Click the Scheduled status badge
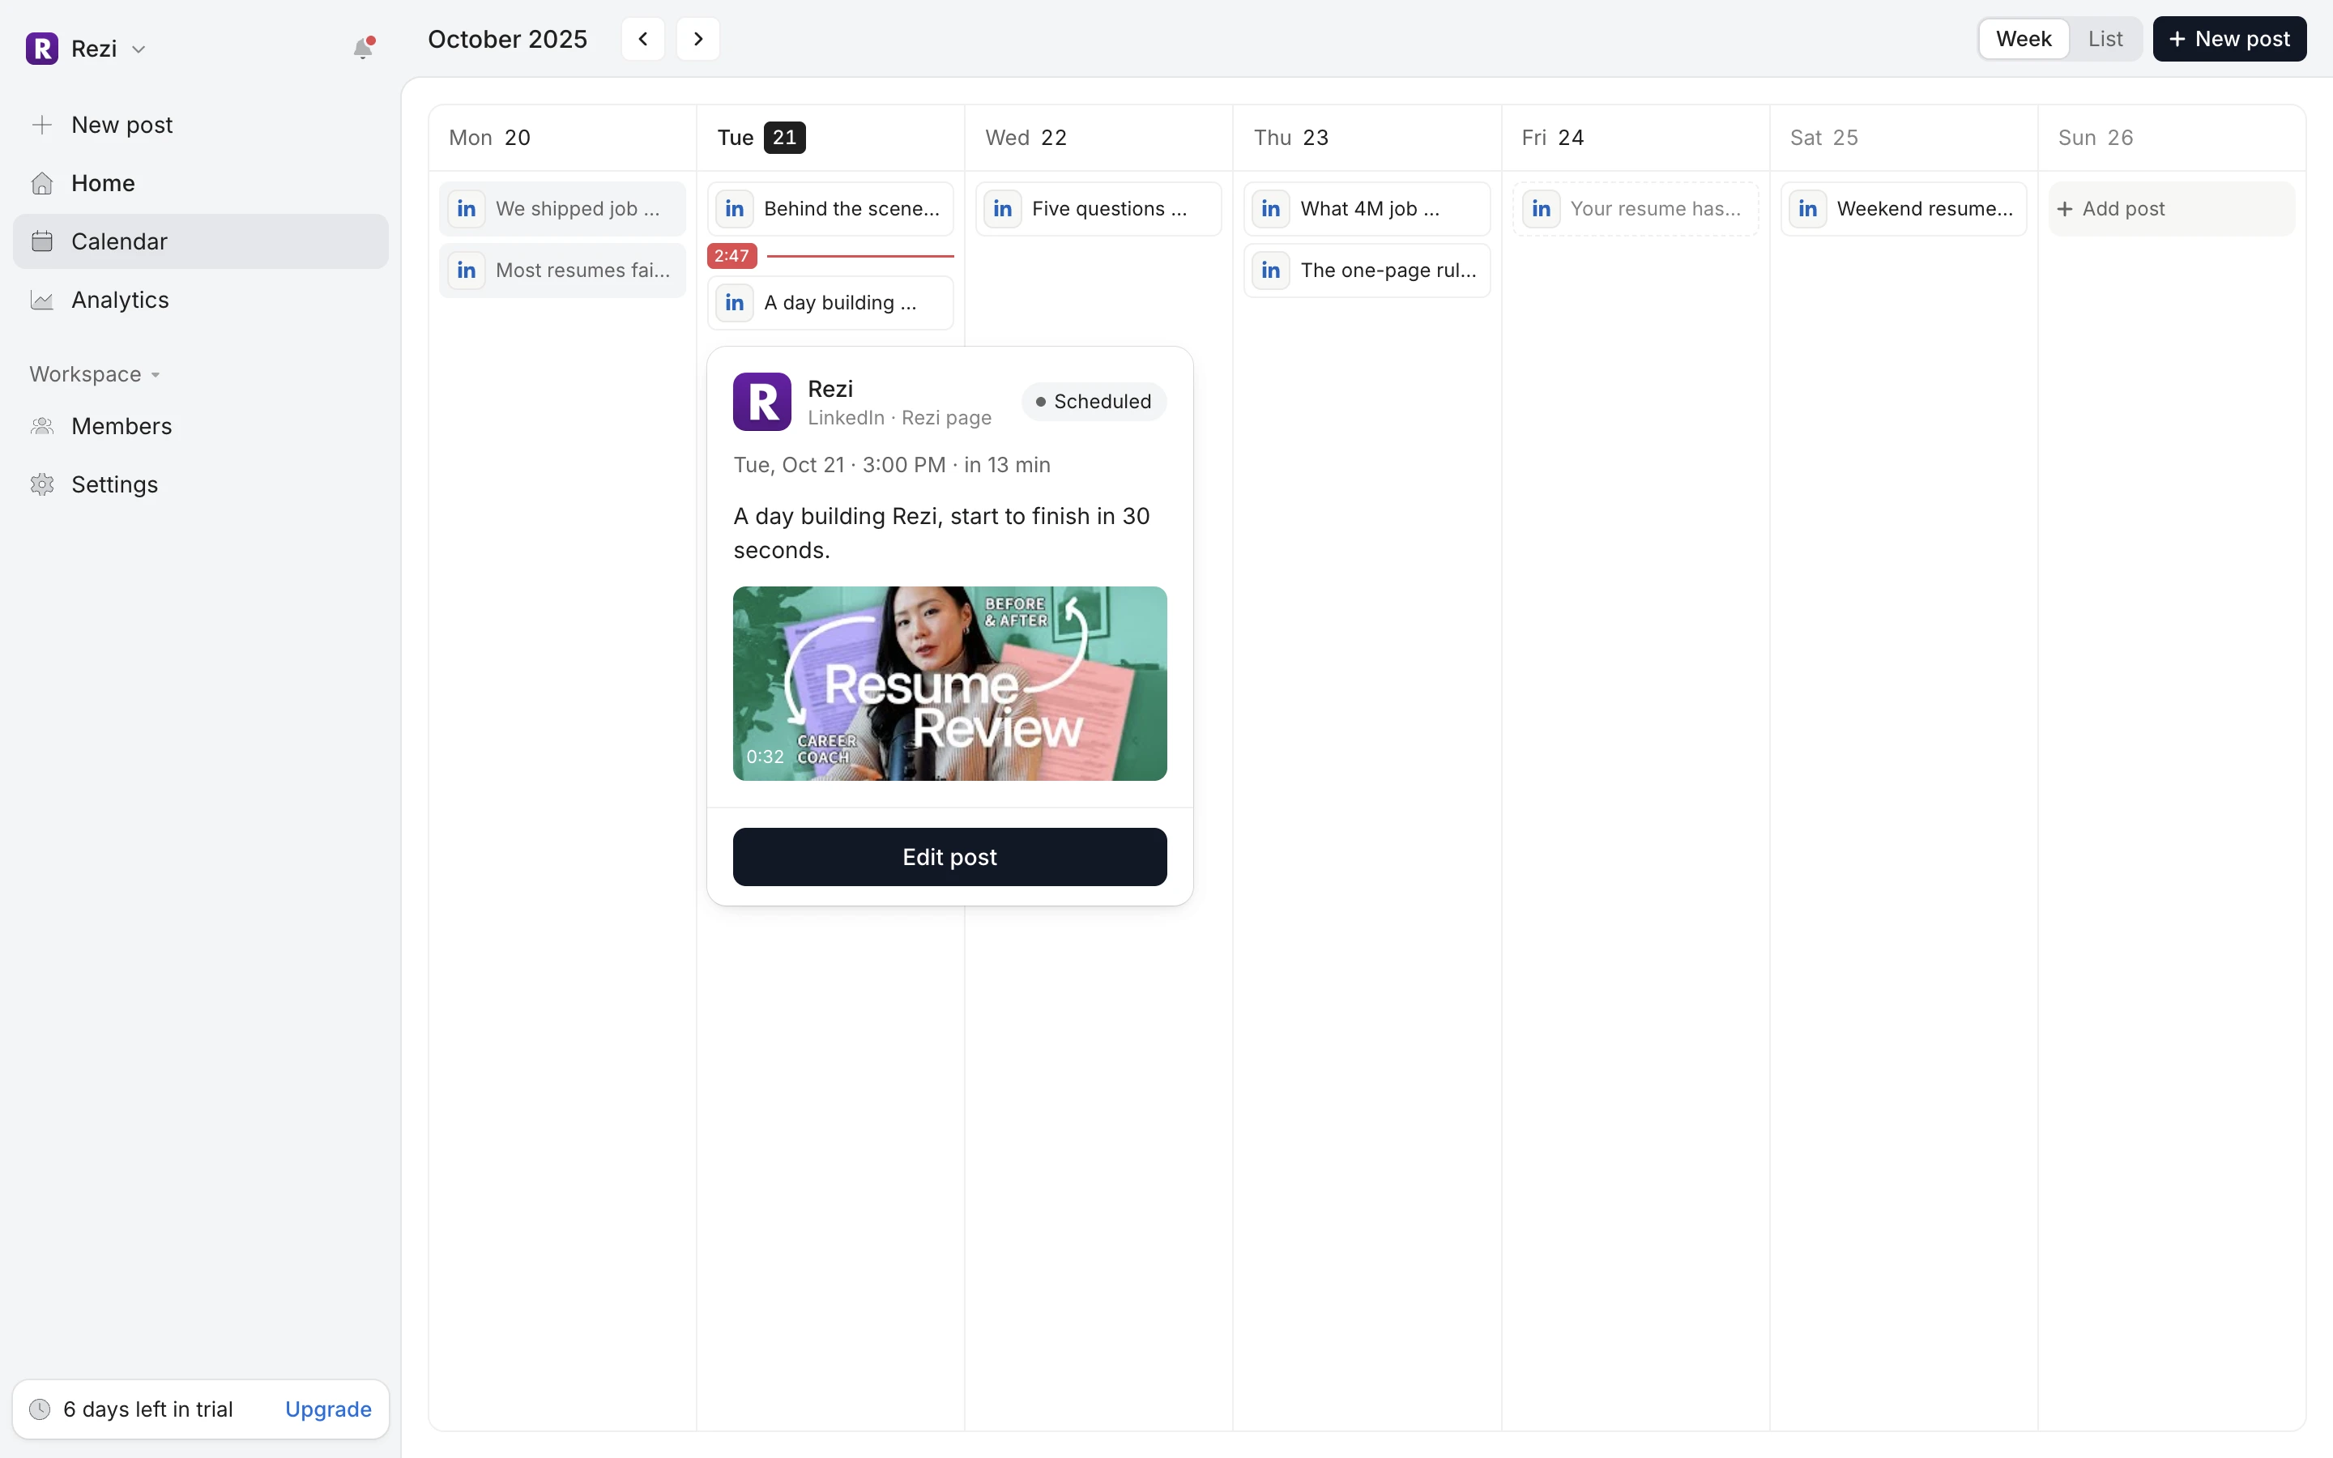The image size is (2333, 1458). (x=1094, y=401)
